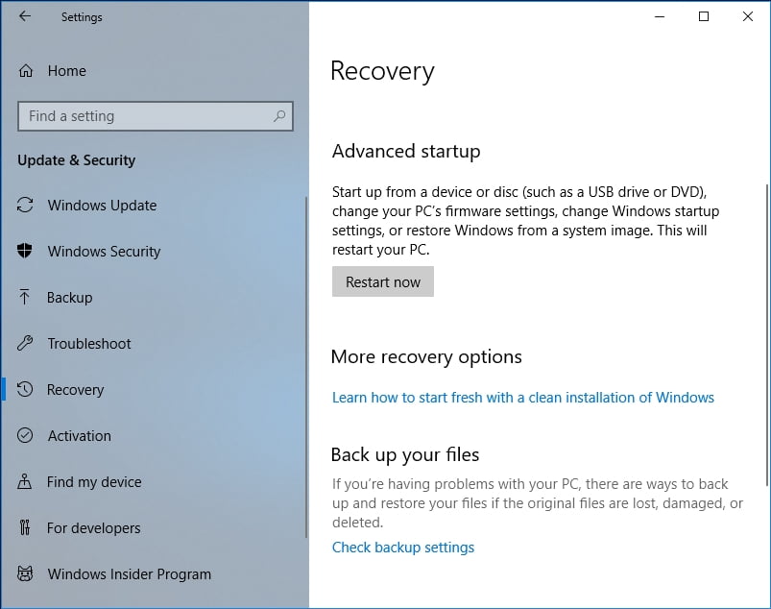Click the Backup upload arrow icon
Viewport: 771px width, 609px height.
pos(26,298)
